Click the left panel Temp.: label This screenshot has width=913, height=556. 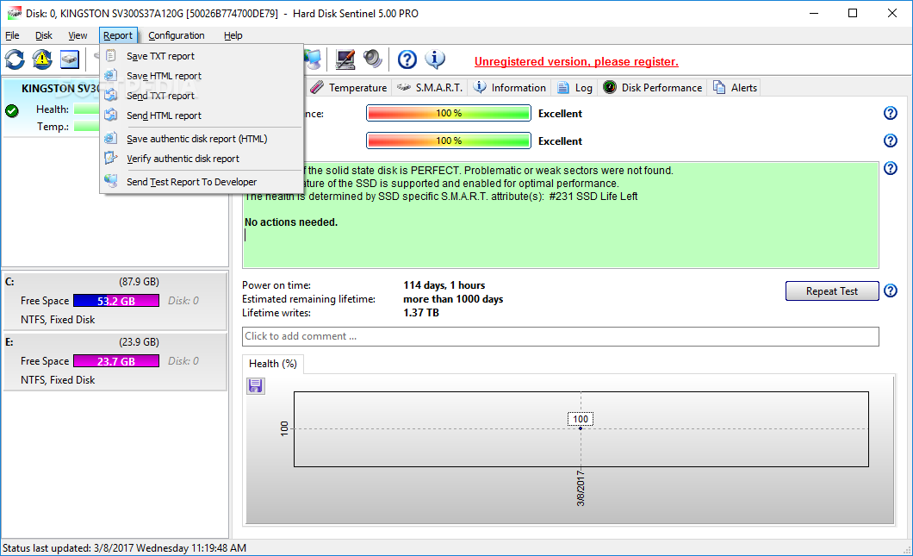(x=53, y=127)
